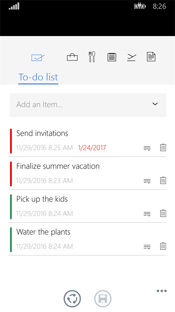175x312 pixels.
Task: Select the airplane travel list icon
Action: tap(132, 57)
